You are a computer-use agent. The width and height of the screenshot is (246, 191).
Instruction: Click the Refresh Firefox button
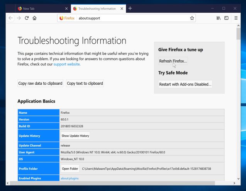click(173, 61)
